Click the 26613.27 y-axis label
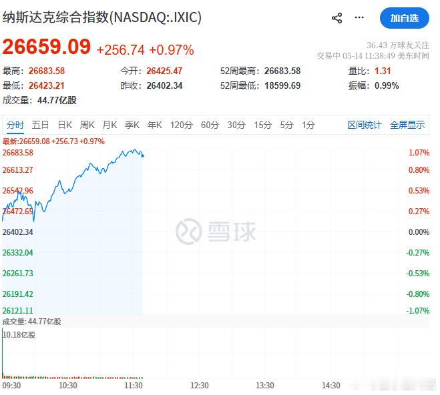This screenshot has width=440, height=395. coord(17,170)
